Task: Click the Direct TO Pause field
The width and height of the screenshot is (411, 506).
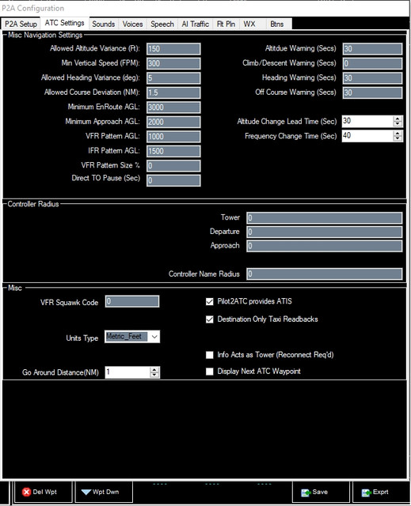Action: click(x=173, y=180)
